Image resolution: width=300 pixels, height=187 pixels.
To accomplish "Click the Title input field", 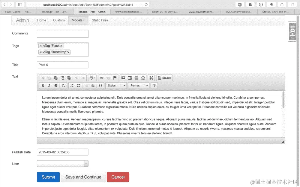I will pos(63,65).
